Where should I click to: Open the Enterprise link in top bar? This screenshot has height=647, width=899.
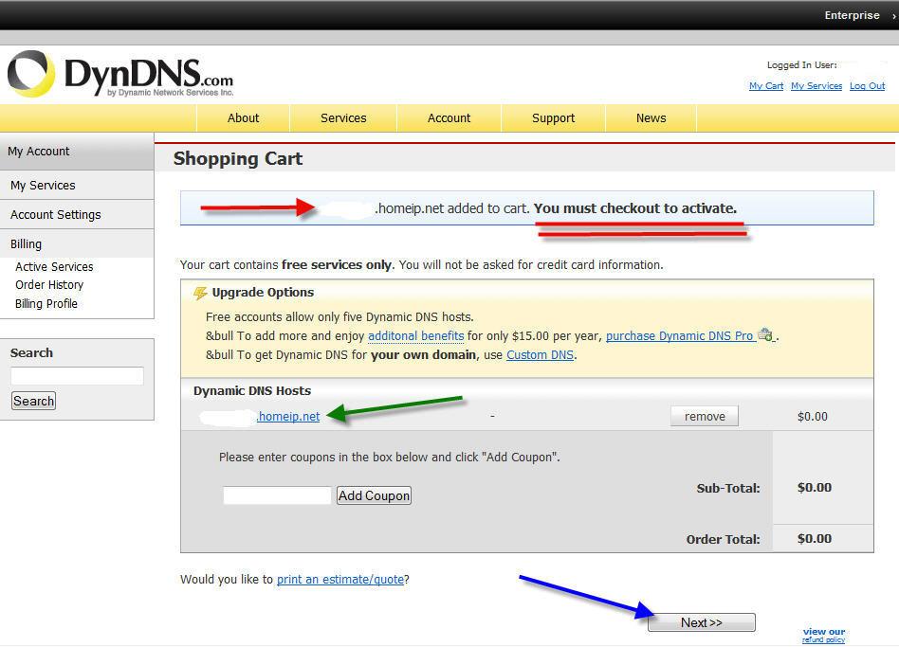pyautogui.click(x=852, y=15)
